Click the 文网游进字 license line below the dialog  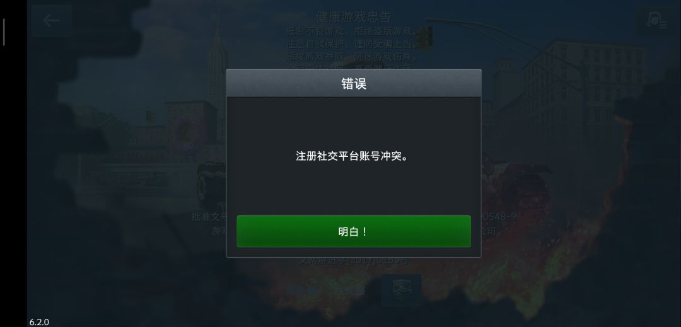tap(354, 261)
